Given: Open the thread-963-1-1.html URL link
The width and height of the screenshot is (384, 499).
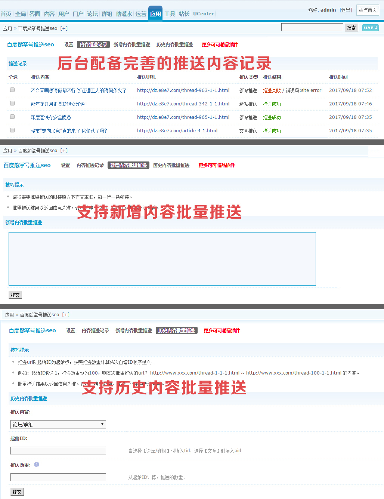Looking at the screenshot, I should pos(183,90).
